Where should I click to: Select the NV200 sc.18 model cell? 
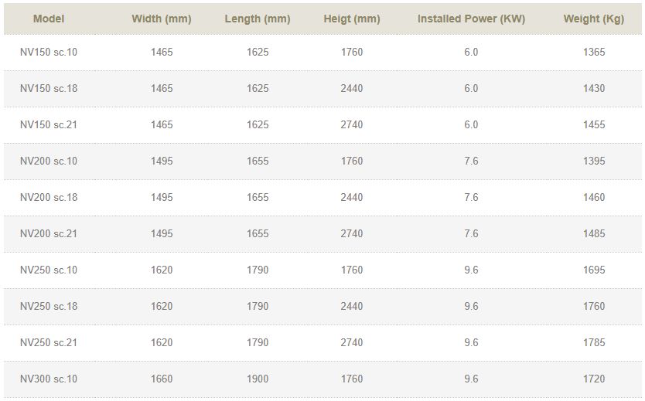click(49, 198)
